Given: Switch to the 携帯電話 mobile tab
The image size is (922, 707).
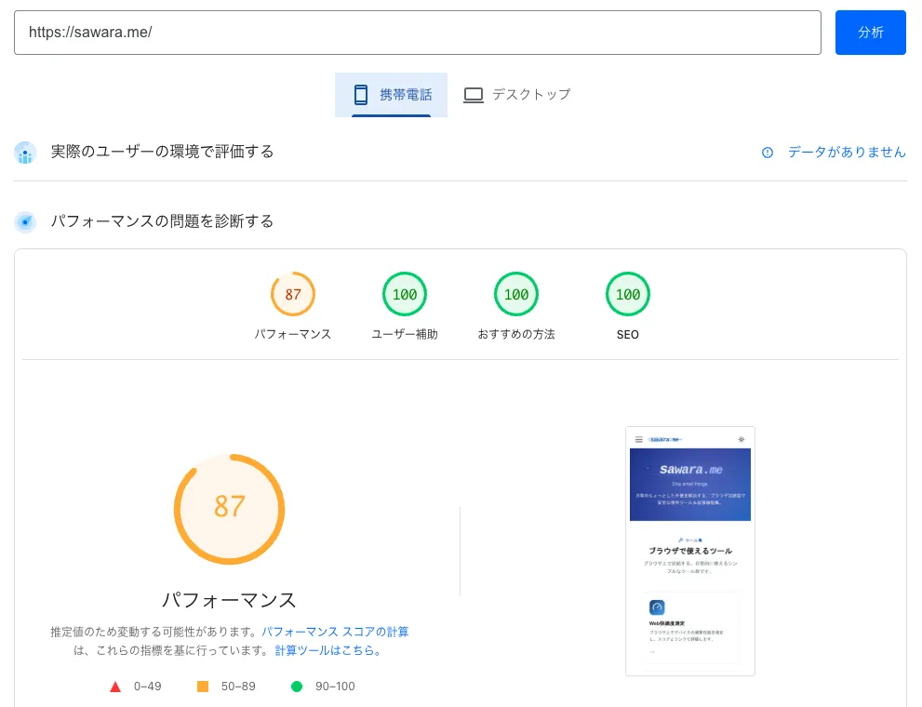Looking at the screenshot, I should click(391, 95).
